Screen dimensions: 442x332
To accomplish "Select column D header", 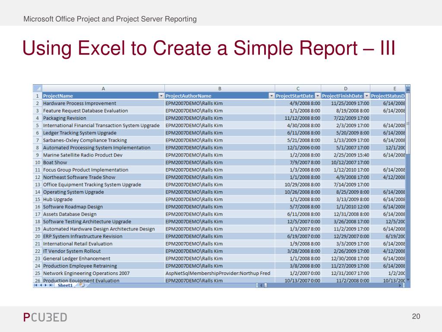I will click(x=346, y=89).
